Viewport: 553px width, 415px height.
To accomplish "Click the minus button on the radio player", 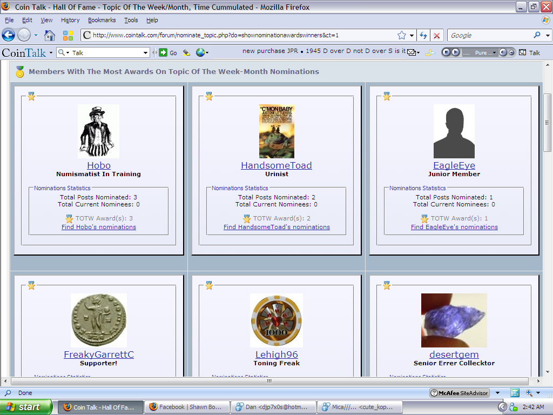I will pos(511,52).
